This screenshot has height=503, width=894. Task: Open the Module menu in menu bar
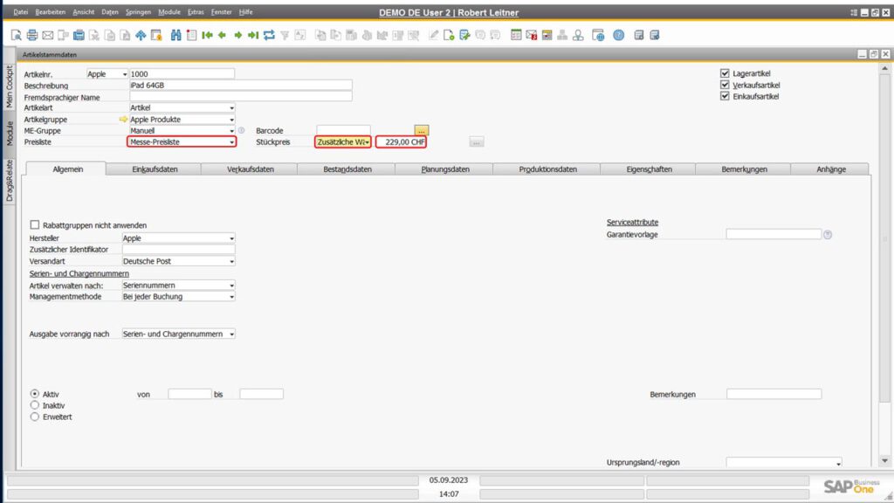[168, 12]
